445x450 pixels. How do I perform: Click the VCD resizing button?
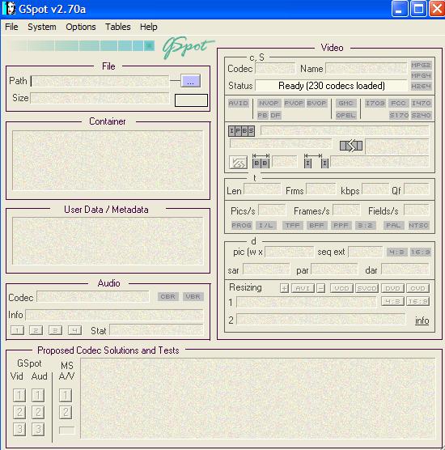coord(341,288)
